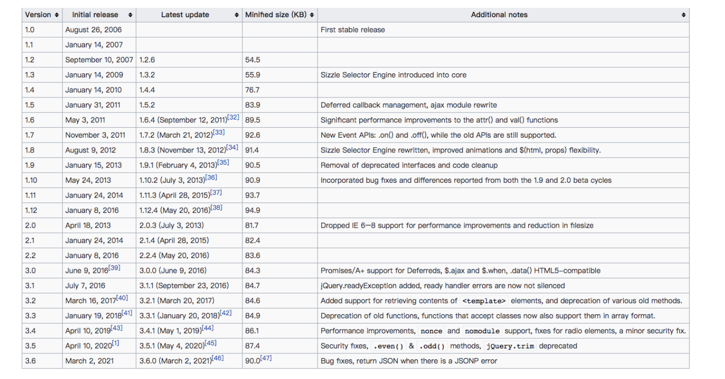725x379 pixels.
Task: Open citation [32] after 1.6.4 date
Action: pyautogui.click(x=233, y=118)
